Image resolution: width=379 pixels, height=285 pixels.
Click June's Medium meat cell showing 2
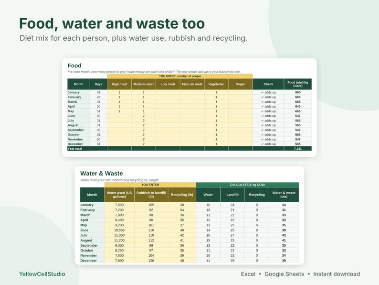(144, 116)
